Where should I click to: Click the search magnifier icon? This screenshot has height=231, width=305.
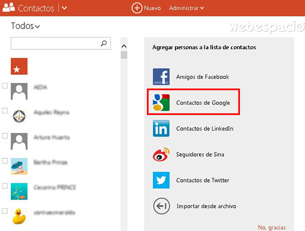104,43
